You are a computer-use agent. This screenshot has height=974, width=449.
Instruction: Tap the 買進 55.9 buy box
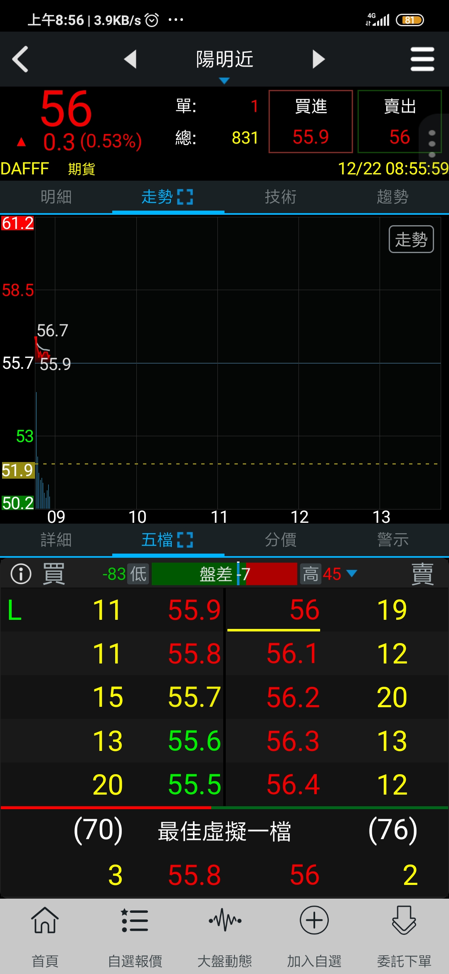pos(311,122)
